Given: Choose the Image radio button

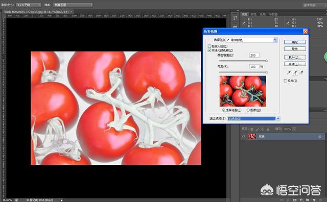Looking at the screenshot, I should [248, 110].
